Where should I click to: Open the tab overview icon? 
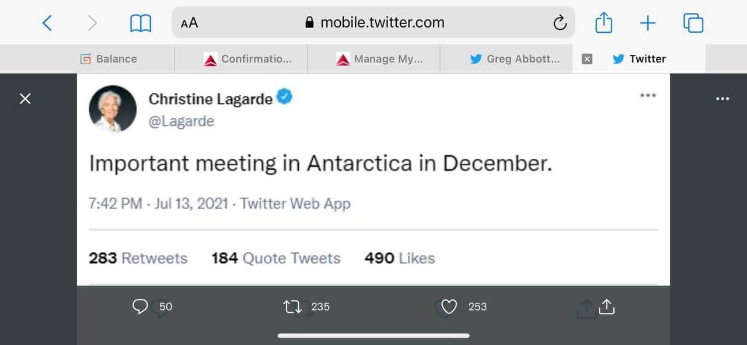(x=692, y=23)
